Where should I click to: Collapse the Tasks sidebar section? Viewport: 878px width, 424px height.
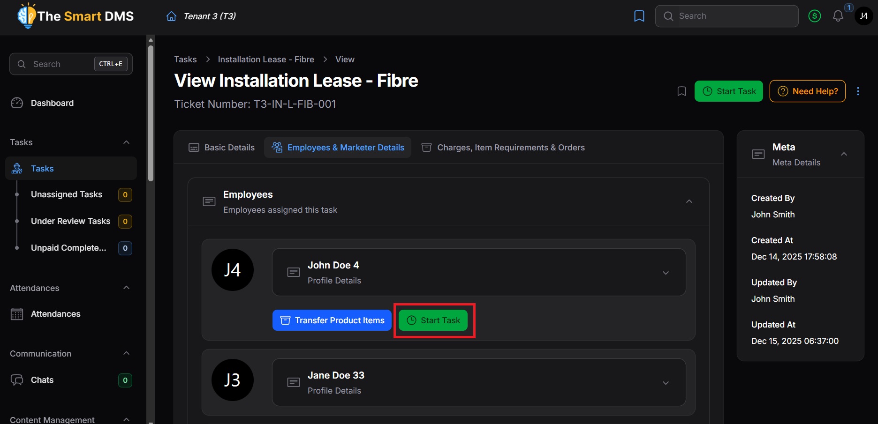pyautogui.click(x=126, y=142)
